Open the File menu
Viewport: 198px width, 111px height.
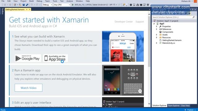point(3,1)
